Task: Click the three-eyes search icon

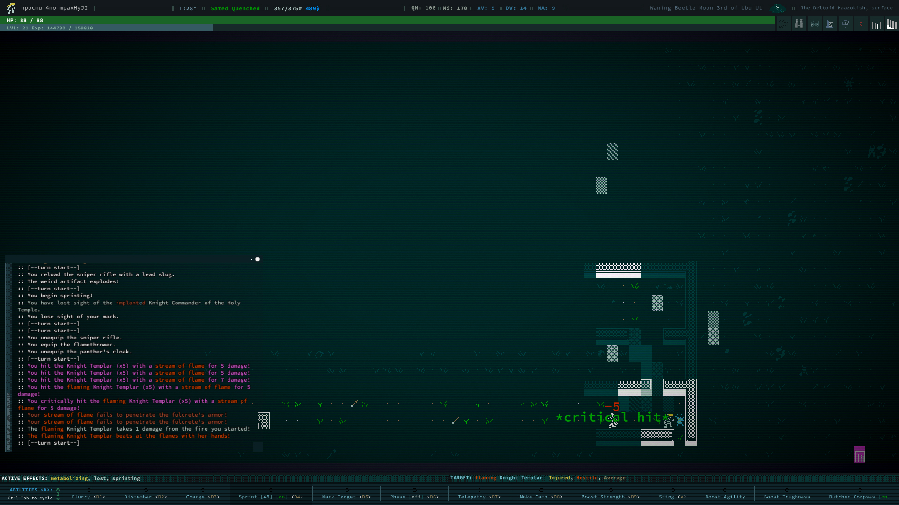Action: [x=784, y=24]
